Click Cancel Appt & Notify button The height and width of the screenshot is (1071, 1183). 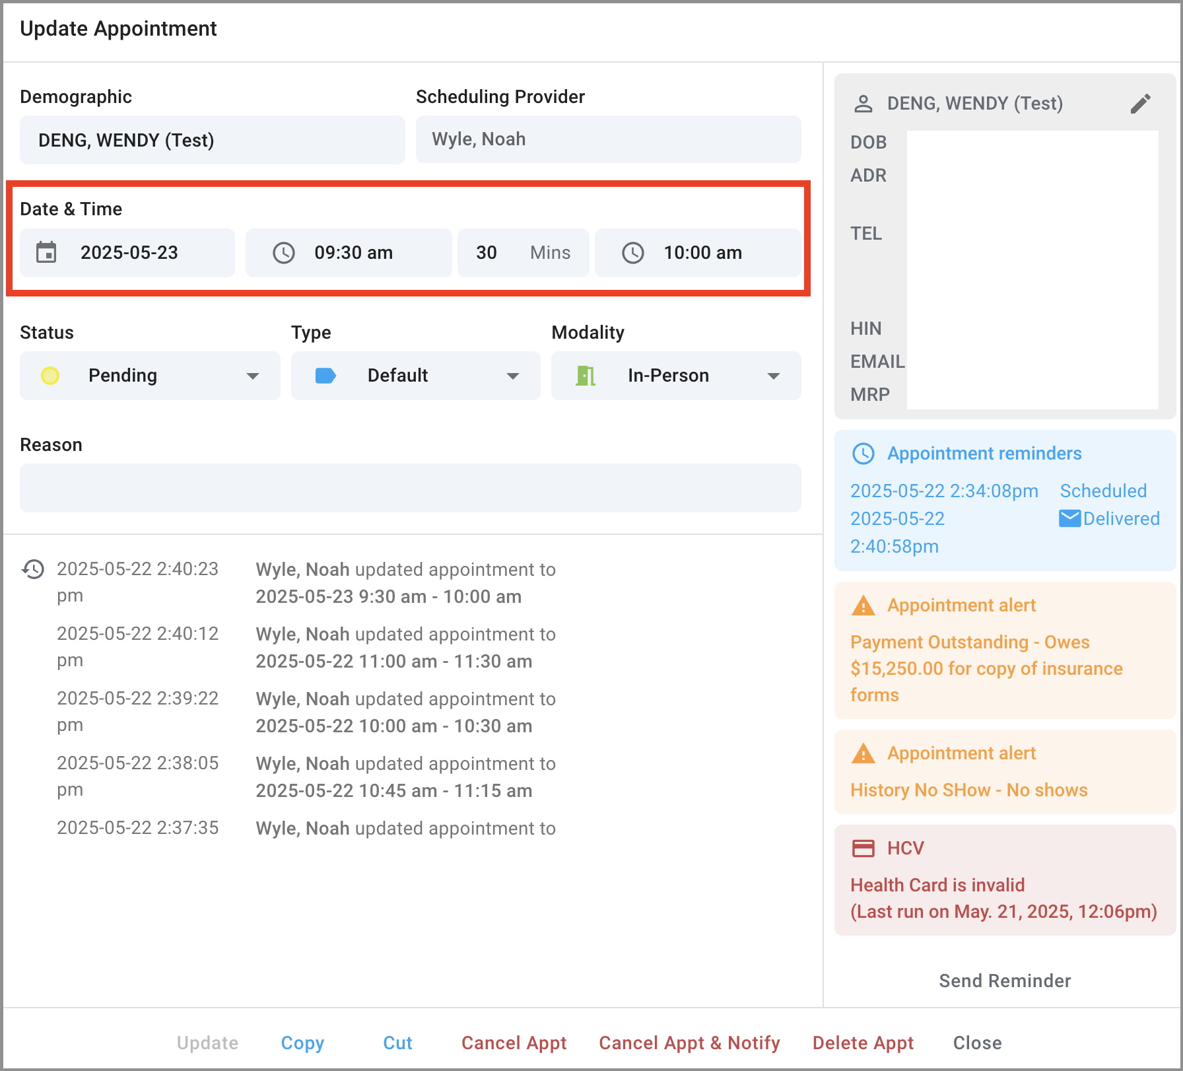pyautogui.click(x=689, y=1043)
